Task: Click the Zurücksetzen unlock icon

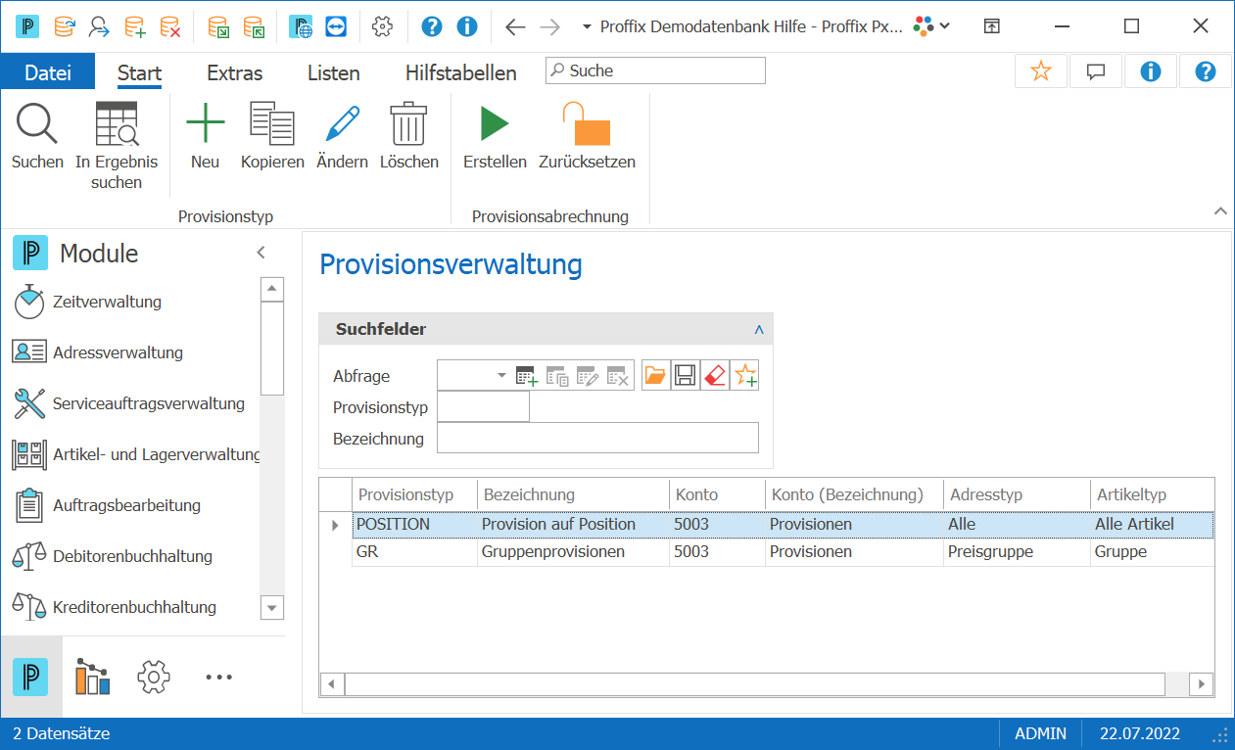Action: click(x=587, y=124)
